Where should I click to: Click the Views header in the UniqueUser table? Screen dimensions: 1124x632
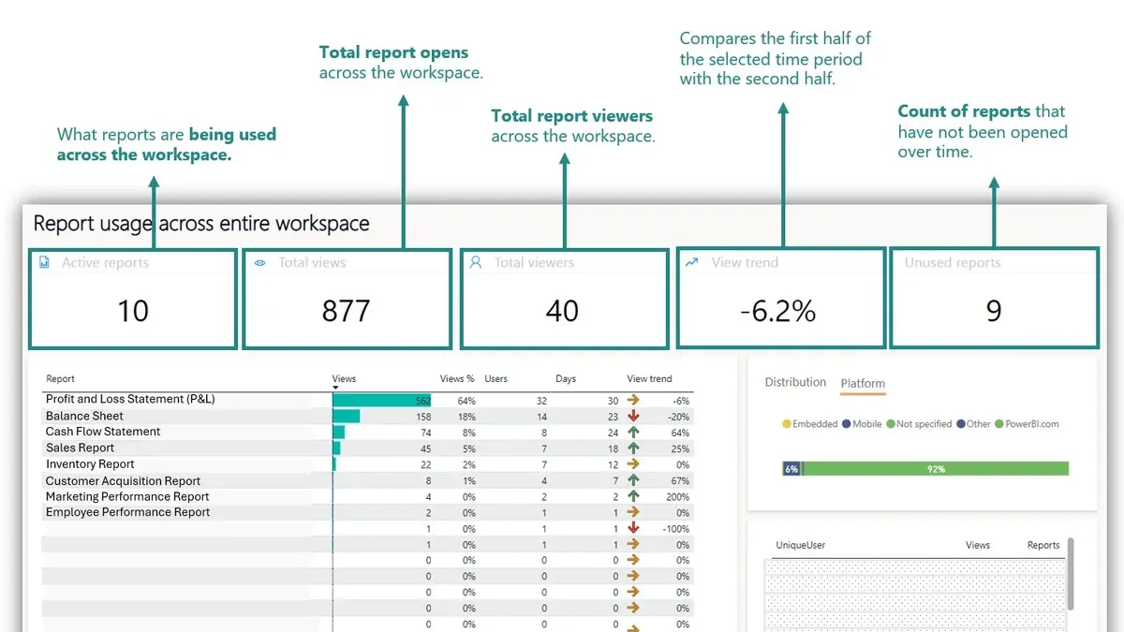pyautogui.click(x=977, y=545)
